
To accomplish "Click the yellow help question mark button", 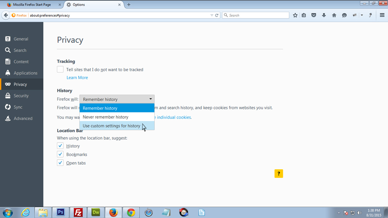I will coord(278,174).
